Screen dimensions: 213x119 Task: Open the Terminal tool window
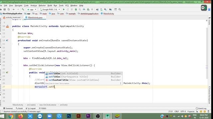click(8, 108)
